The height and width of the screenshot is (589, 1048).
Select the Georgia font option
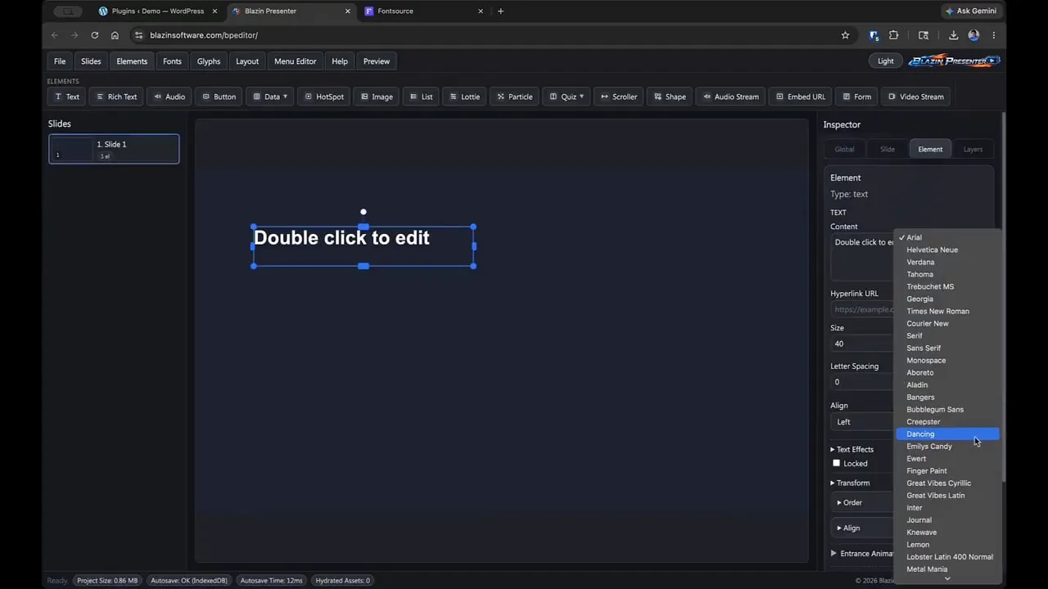point(947,299)
